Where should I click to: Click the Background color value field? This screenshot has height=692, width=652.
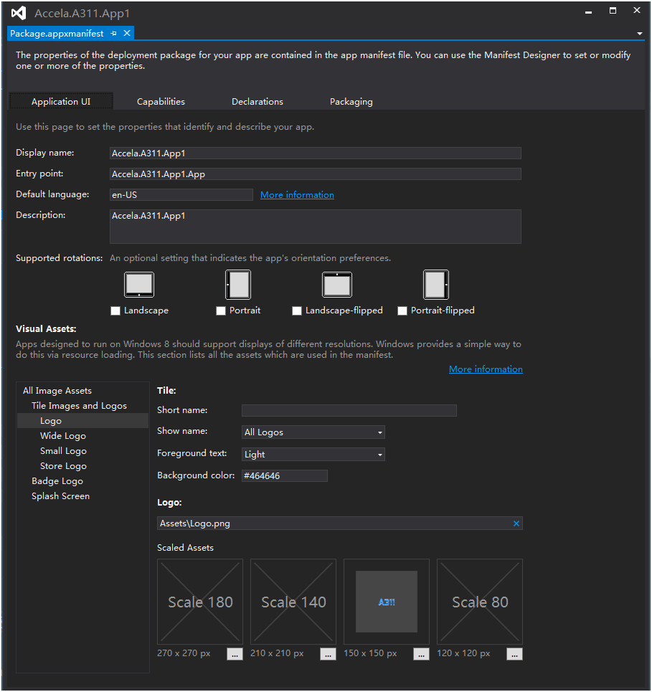[284, 476]
